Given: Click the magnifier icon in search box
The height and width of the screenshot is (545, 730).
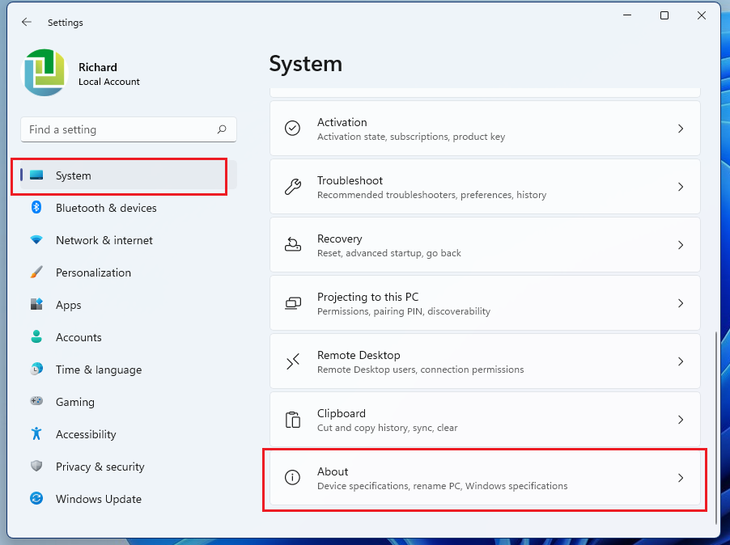Looking at the screenshot, I should click(x=222, y=129).
